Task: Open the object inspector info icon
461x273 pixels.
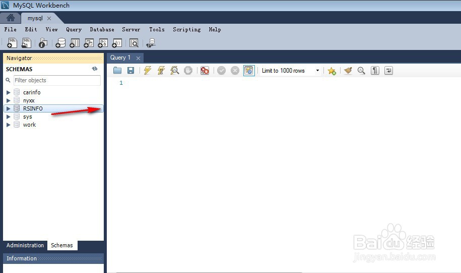Action: (x=43, y=43)
